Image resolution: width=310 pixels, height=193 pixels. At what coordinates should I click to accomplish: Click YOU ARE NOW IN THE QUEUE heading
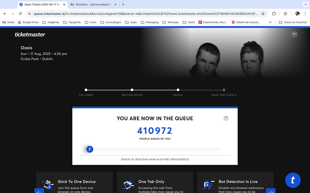(155, 118)
